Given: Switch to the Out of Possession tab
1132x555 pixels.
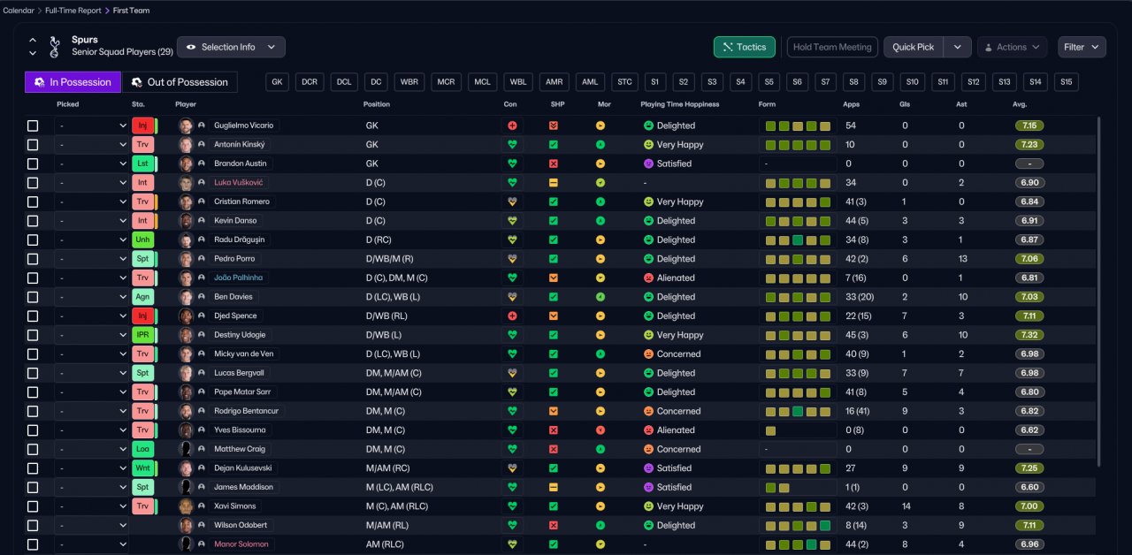Looking at the screenshot, I should [x=180, y=82].
